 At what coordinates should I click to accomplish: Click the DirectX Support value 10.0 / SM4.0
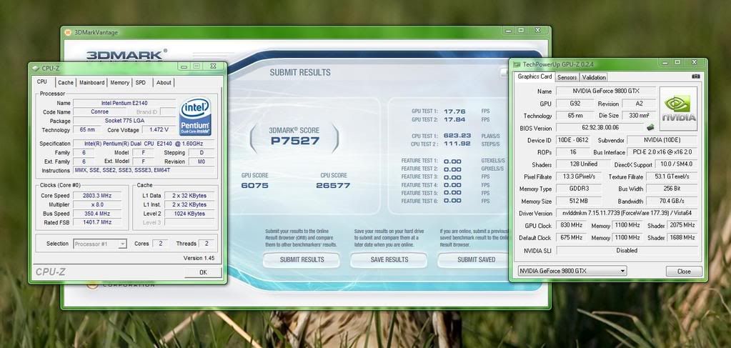(x=677, y=164)
